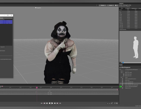Step back one frame
The image size is (141, 109).
[x=47, y=103]
